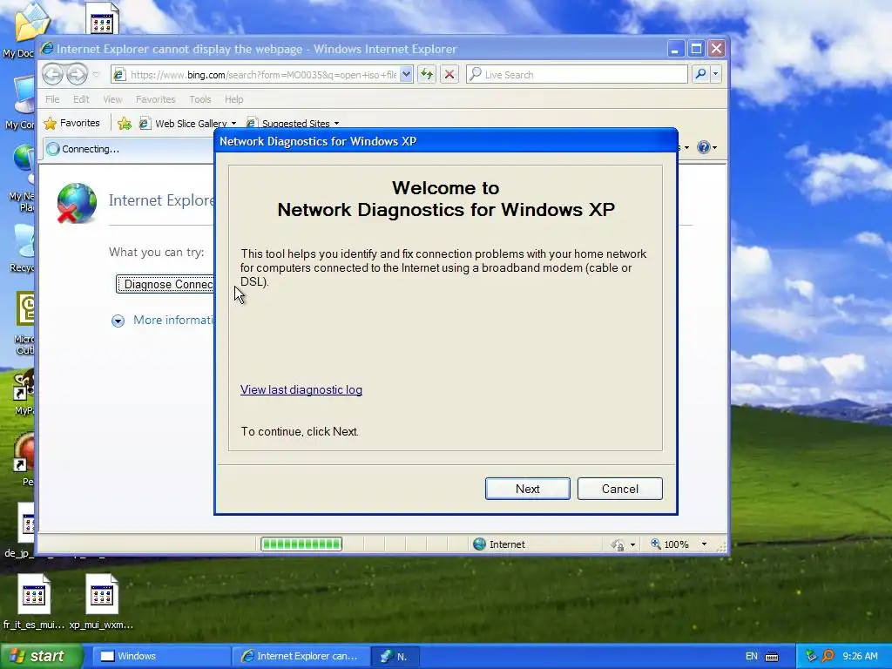Select the Connecting... browser tab
Viewport: 892px width, 669px height.
tap(128, 149)
